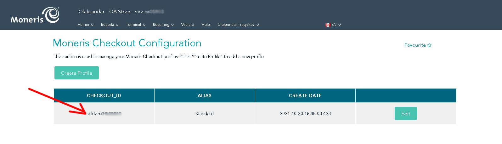Open the Vault menu
502x144 pixels.
(188, 25)
